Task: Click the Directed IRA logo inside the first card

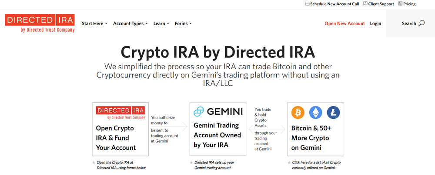Action: tap(120, 113)
